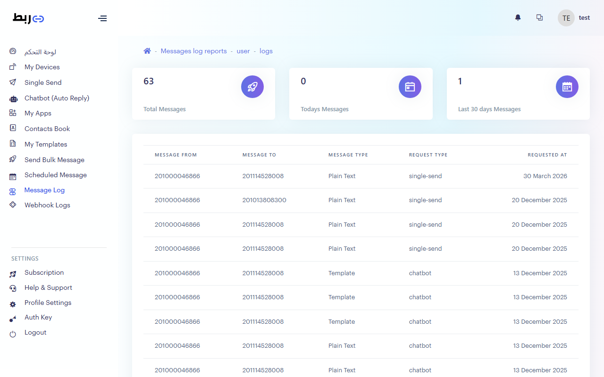Click the Rabt logo in top left

(x=28, y=18)
